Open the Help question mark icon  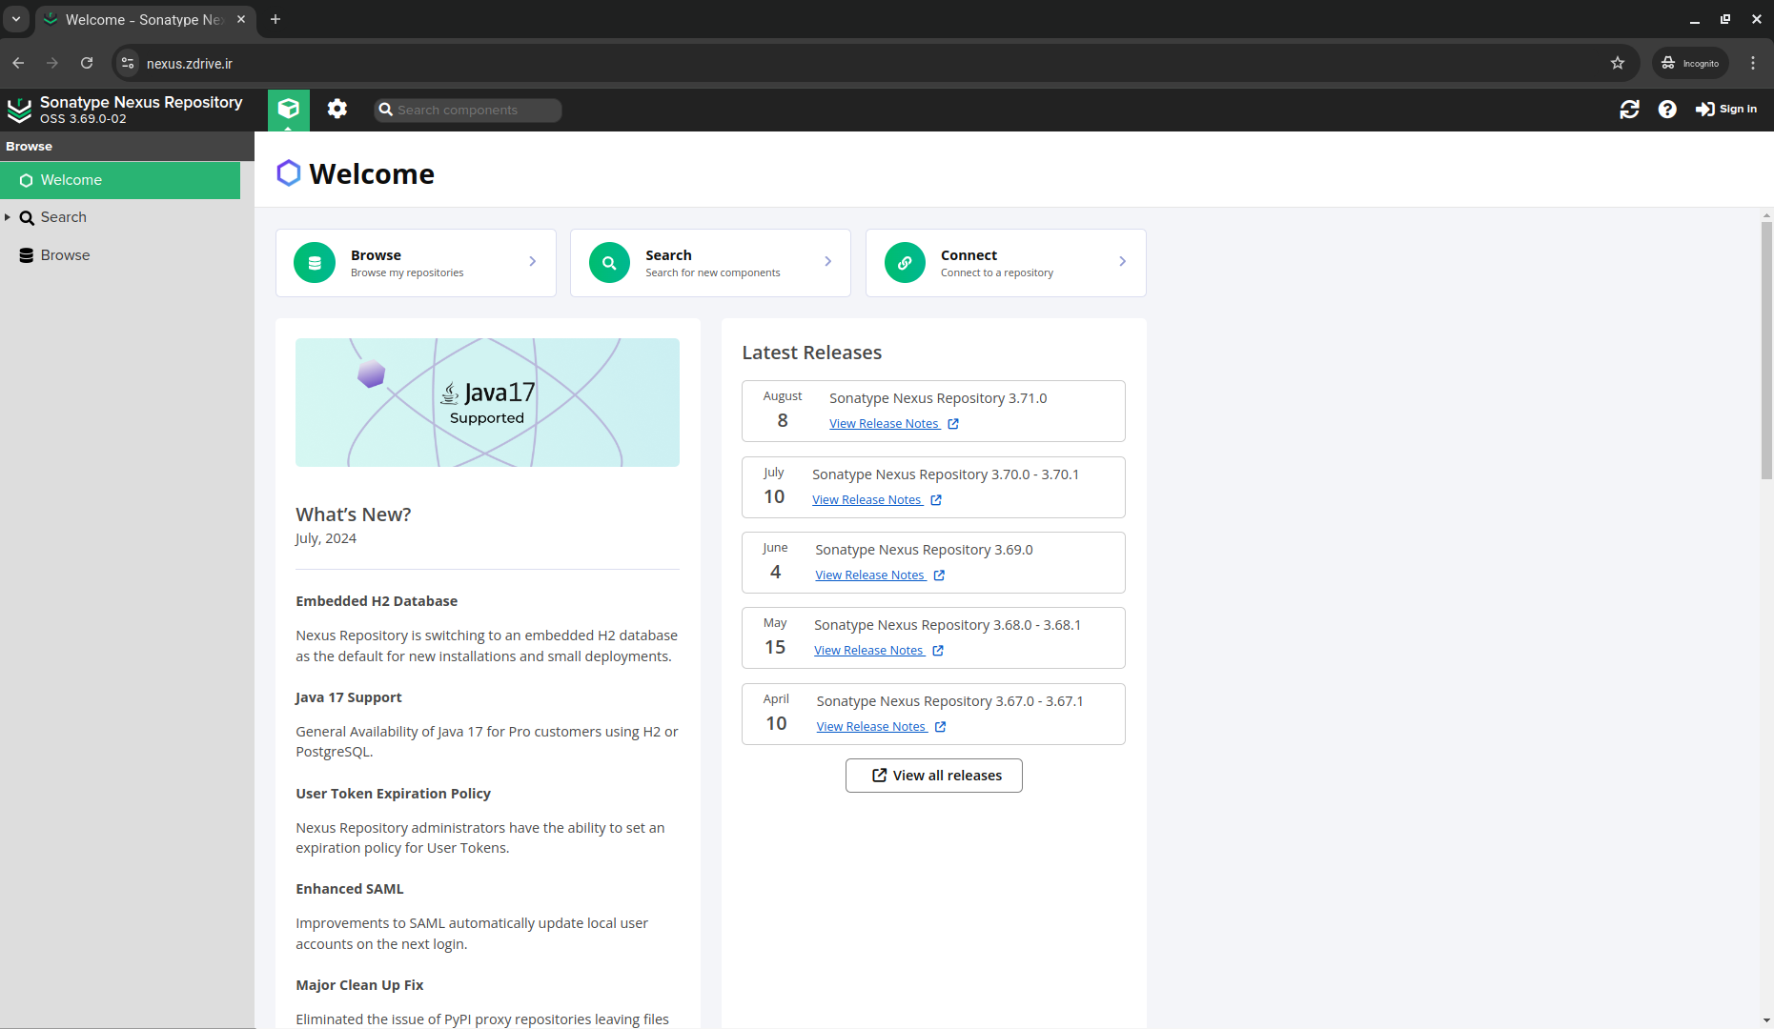point(1667,110)
